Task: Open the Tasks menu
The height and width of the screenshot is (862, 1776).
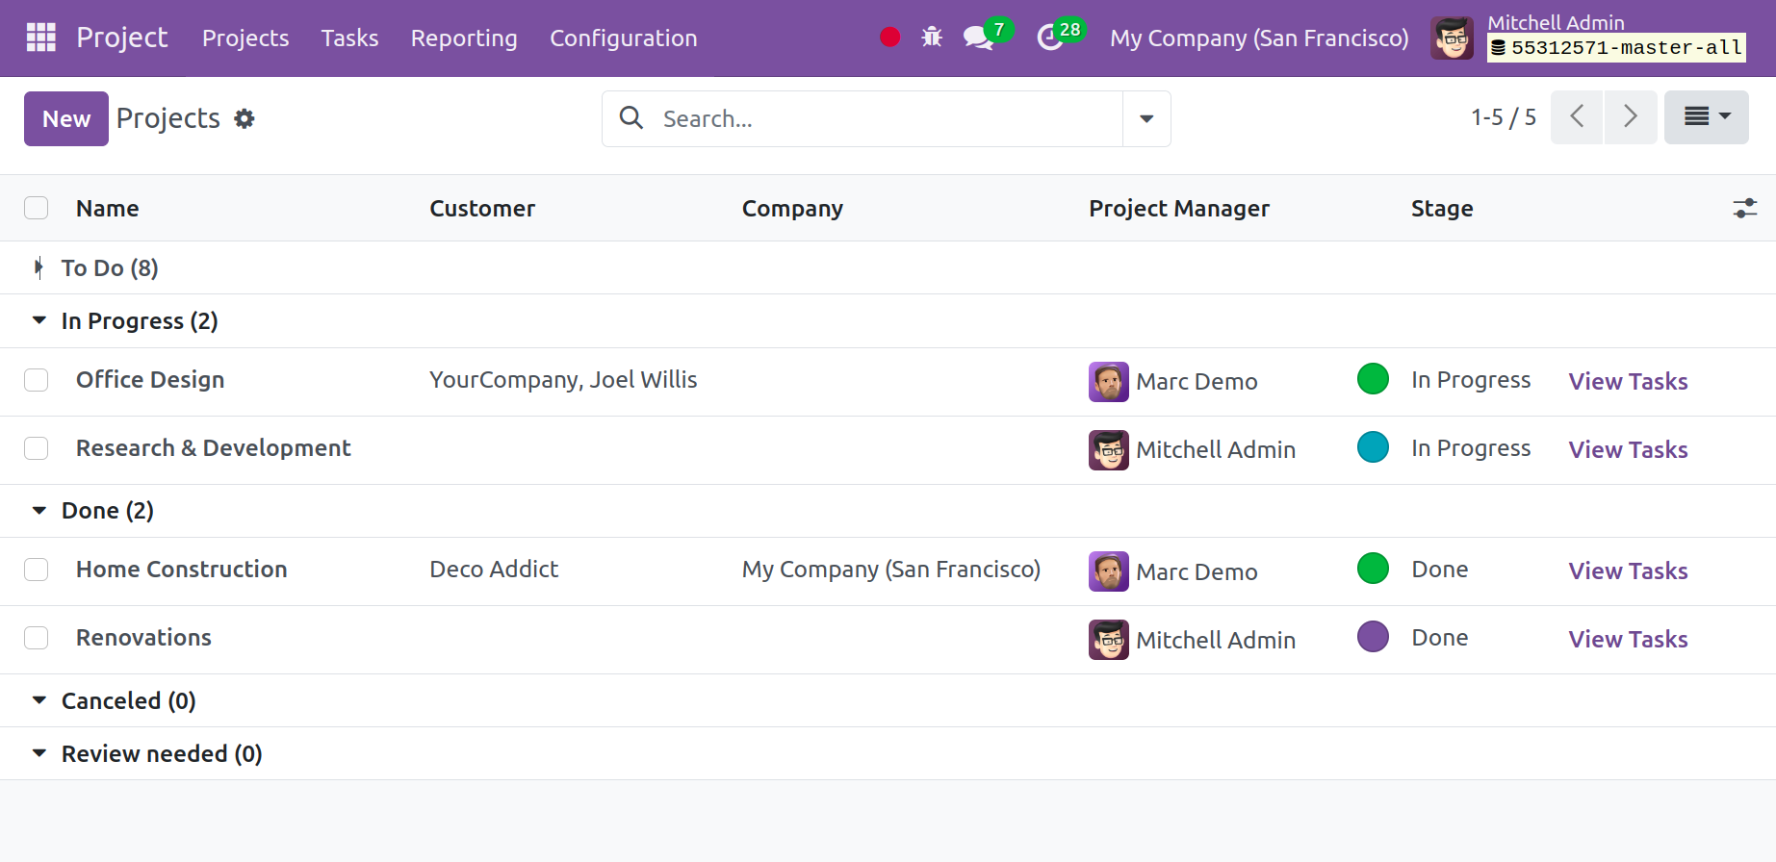Action: click(x=349, y=38)
